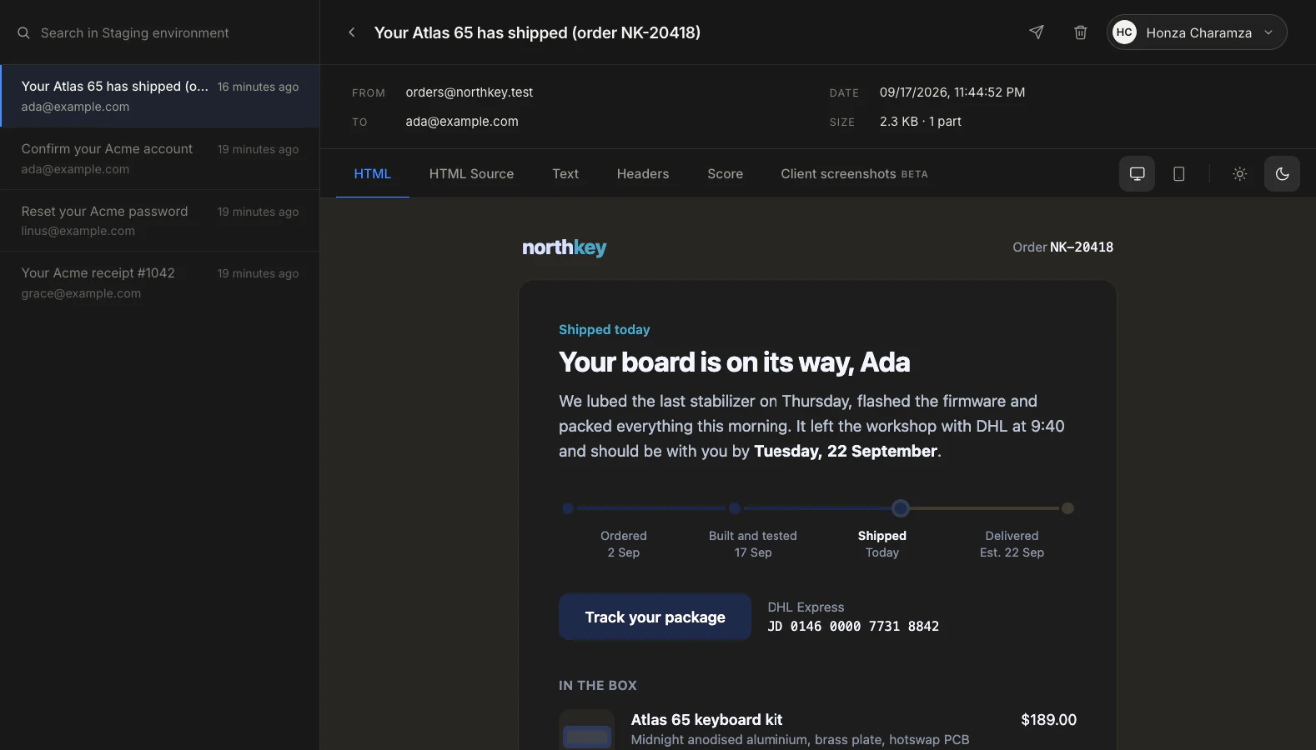Go back using the left chevron
Image resolution: width=1316 pixels, height=750 pixels.
[352, 32]
